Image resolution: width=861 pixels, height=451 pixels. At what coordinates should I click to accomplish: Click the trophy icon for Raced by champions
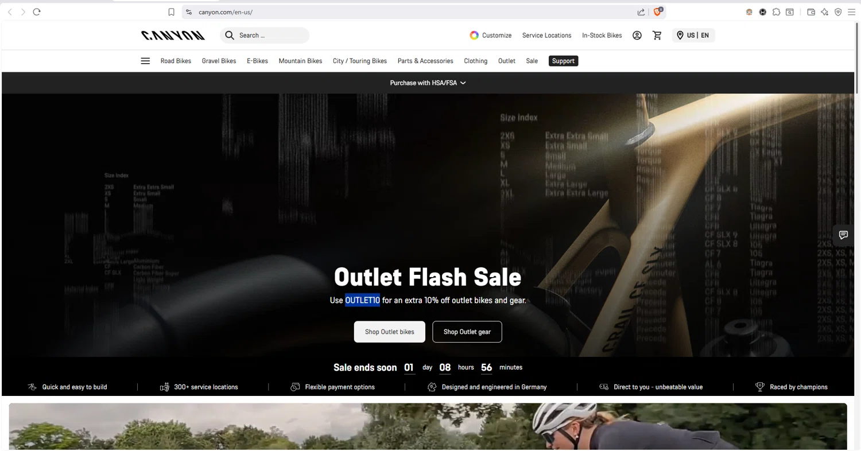tap(760, 387)
